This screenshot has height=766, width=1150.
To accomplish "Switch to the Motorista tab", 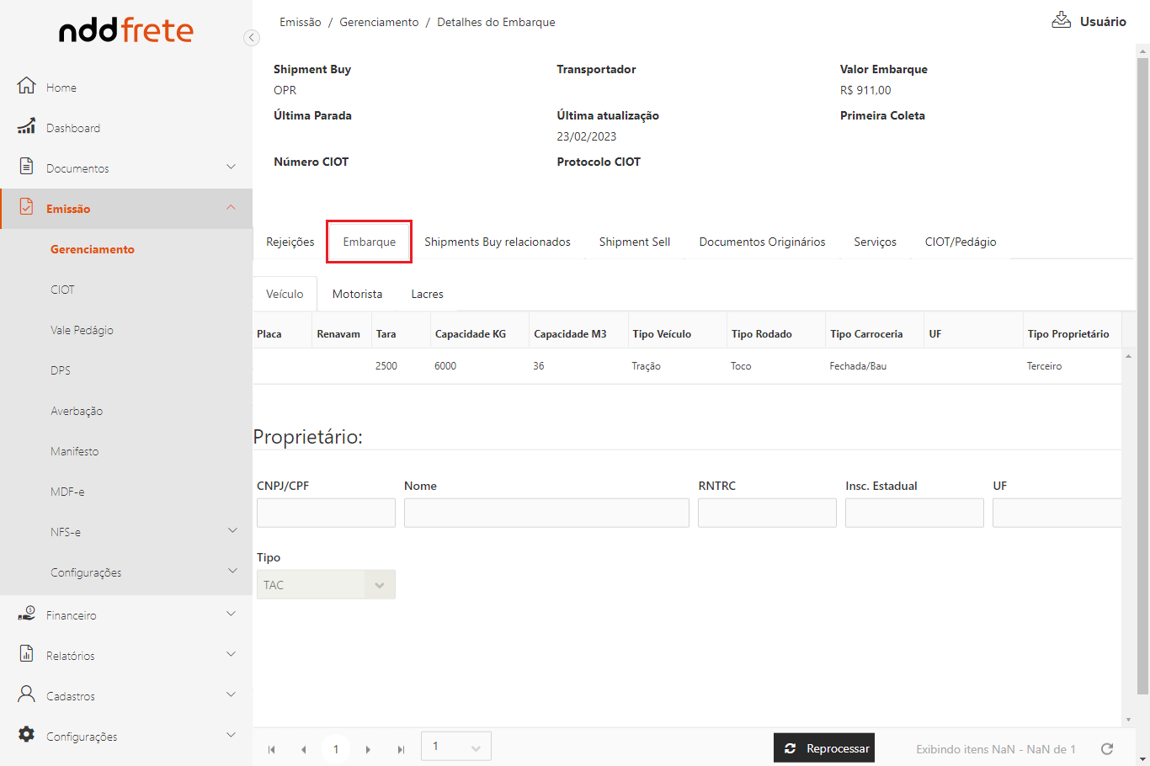I will pyautogui.click(x=357, y=294).
